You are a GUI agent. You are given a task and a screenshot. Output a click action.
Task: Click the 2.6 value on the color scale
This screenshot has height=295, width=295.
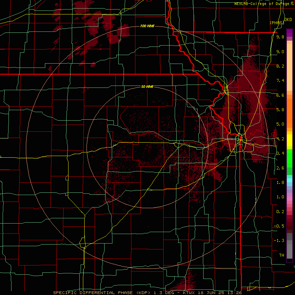pyautogui.click(x=280, y=168)
